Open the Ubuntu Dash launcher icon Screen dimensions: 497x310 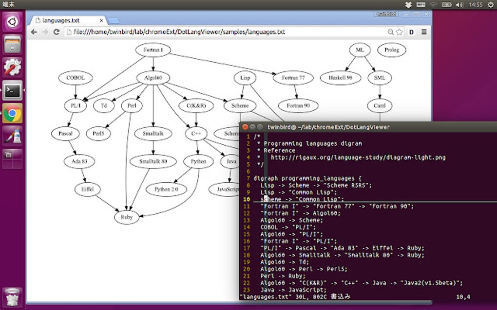click(12, 21)
